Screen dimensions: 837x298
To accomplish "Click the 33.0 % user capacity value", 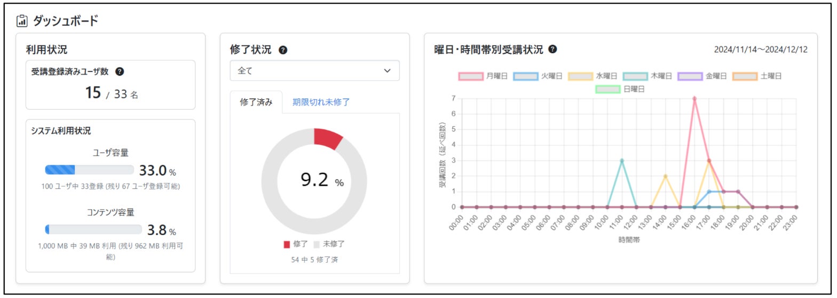I will pyautogui.click(x=157, y=171).
